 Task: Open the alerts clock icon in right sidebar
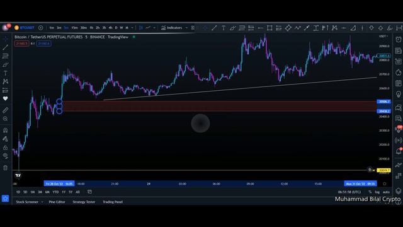point(399,39)
